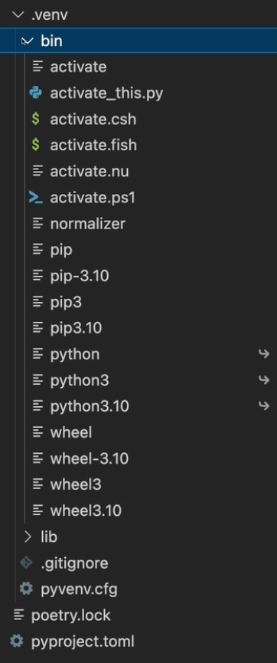
Task: Click the git icon beside .gitignore
Action: click(26, 563)
